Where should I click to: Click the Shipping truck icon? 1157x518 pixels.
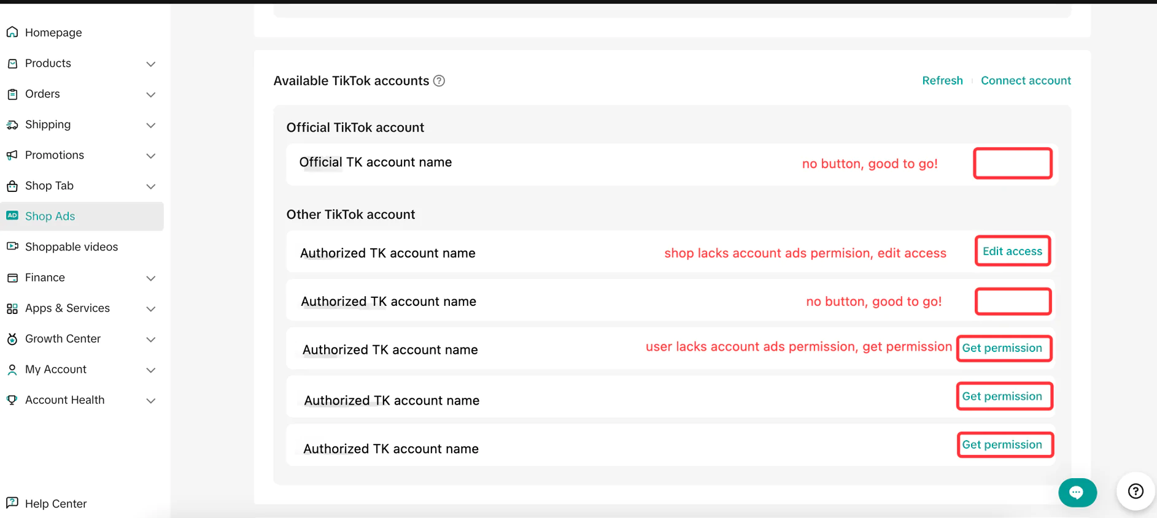coord(12,124)
